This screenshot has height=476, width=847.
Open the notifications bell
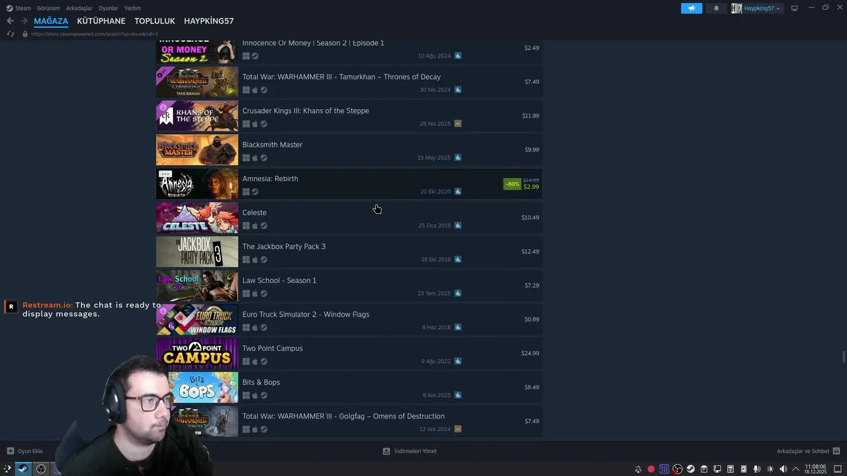716,8
